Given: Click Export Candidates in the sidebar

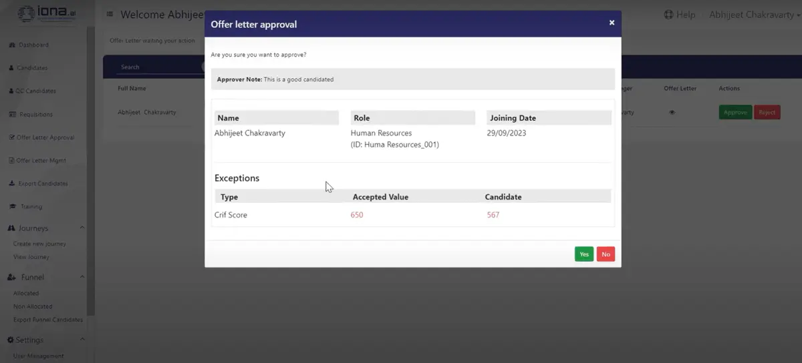Looking at the screenshot, I should click(41, 184).
